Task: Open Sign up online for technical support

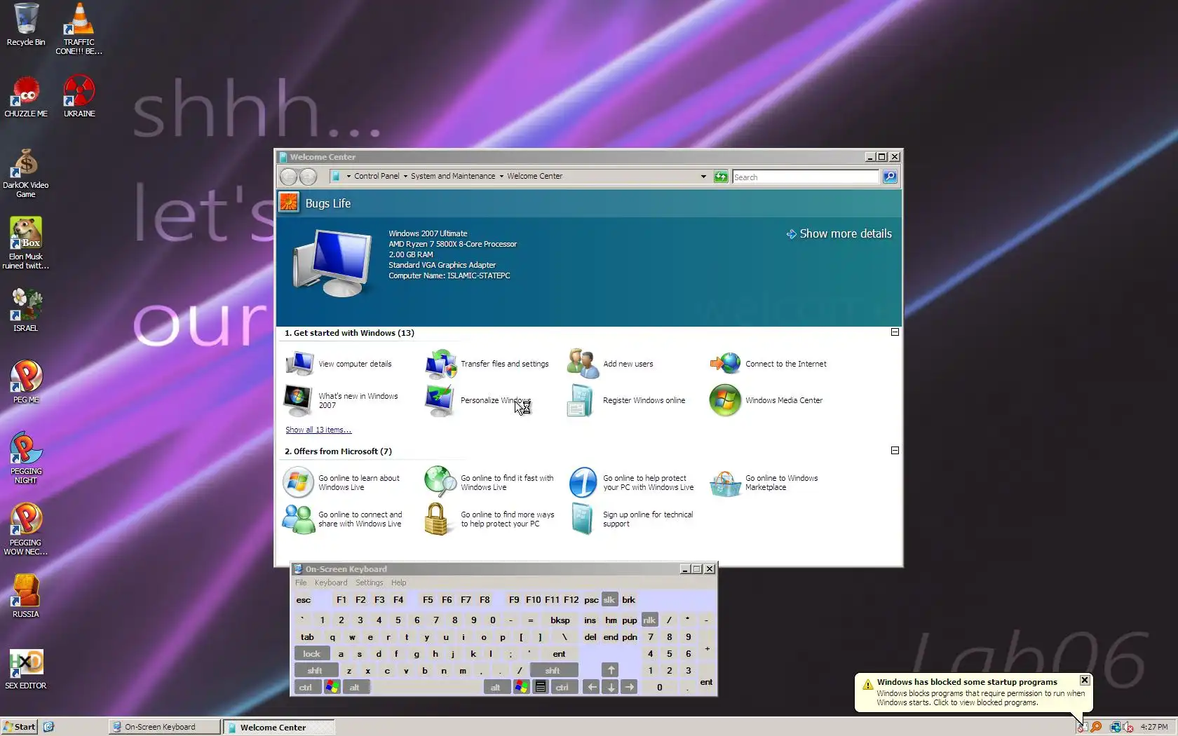Action: (x=582, y=519)
